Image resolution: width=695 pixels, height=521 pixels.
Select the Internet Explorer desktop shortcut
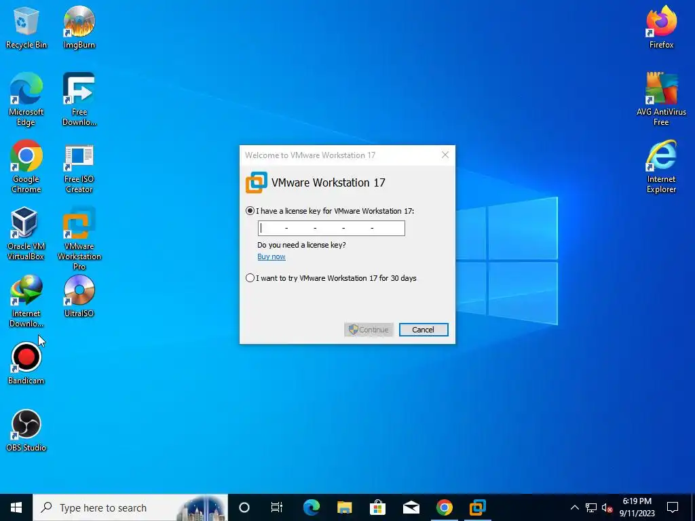pyautogui.click(x=661, y=167)
